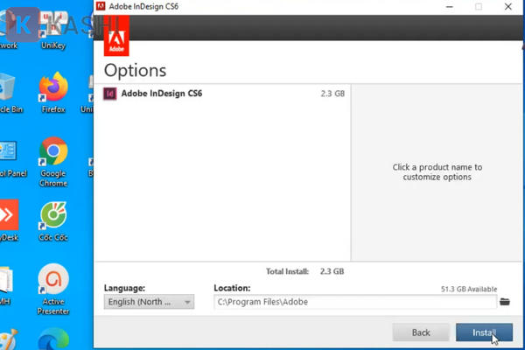The image size is (525, 350).
Task: Expand the Language dropdown
Action: (149, 302)
